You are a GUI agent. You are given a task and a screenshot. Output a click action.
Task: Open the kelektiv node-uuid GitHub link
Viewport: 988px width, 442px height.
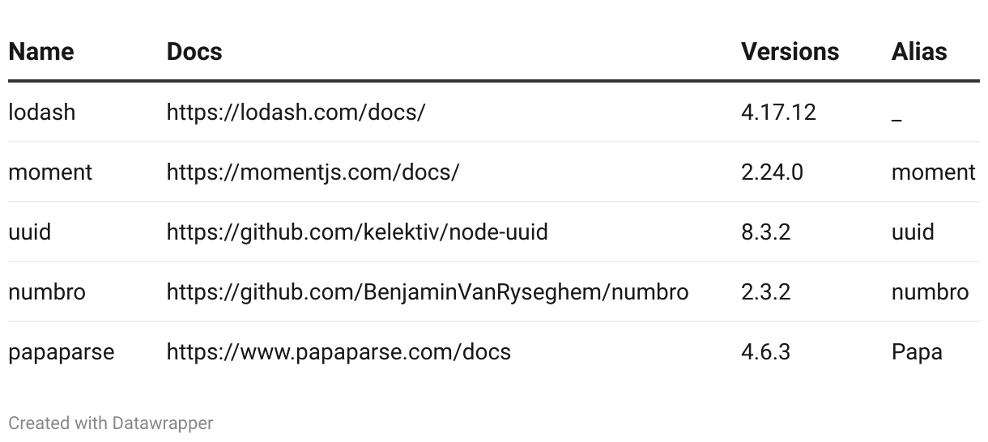pos(357,232)
